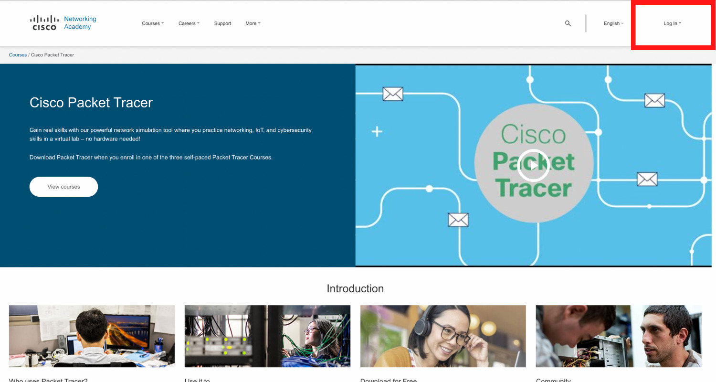716x382 pixels.
Task: Expand the Careers menu
Action: [189, 23]
